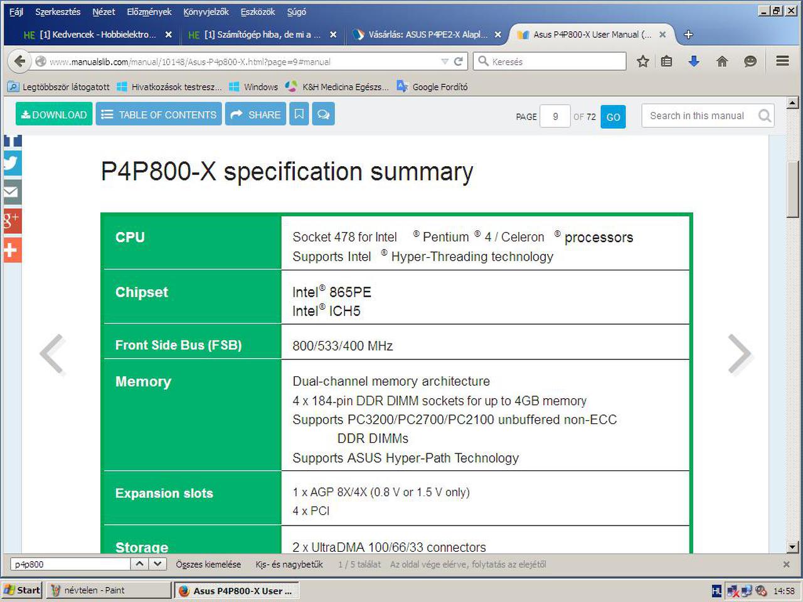The height and width of the screenshot is (602, 803).
Task: Bookmark this page with the star icon
Action: point(643,61)
